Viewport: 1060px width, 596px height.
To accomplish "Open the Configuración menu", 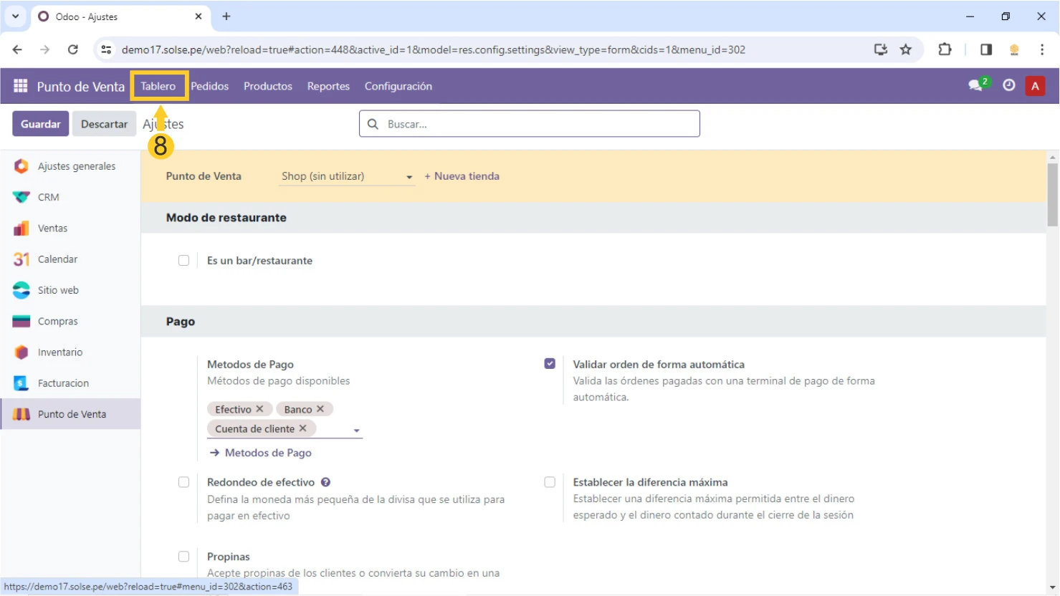I will pos(398,86).
